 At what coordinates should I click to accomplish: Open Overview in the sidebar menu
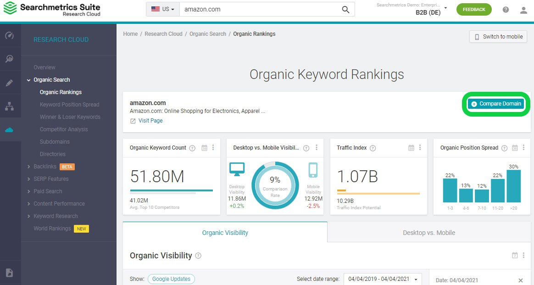44,67
